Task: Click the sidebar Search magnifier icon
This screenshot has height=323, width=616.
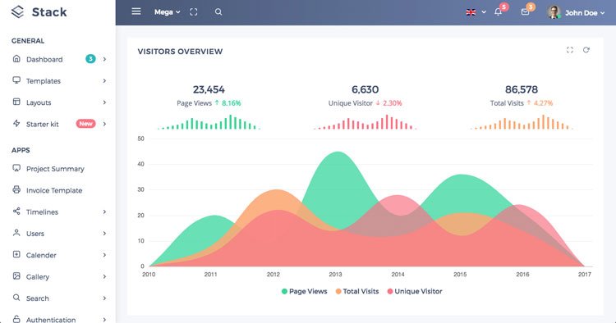Action: (16, 298)
